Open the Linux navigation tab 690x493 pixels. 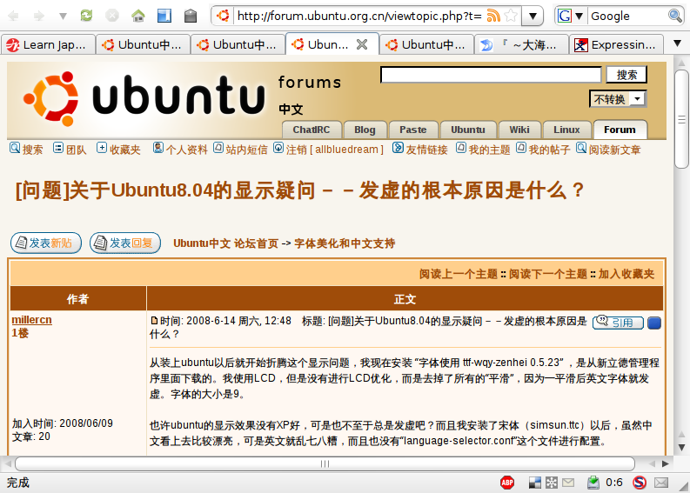coord(566,130)
